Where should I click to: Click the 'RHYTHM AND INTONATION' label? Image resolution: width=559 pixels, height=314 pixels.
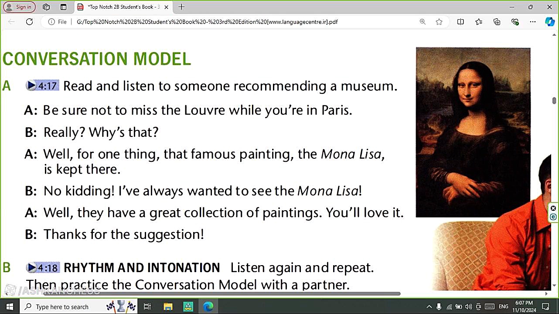point(142,268)
